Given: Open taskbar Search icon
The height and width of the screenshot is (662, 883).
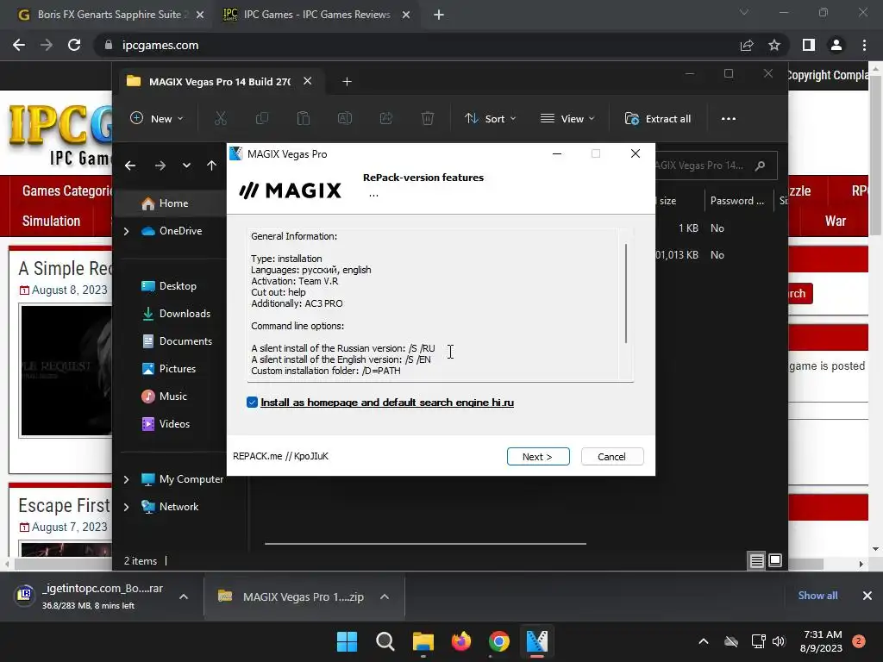Looking at the screenshot, I should click(385, 641).
